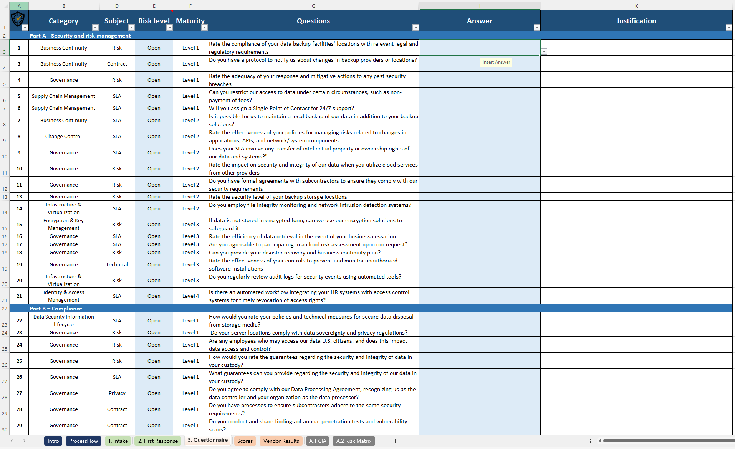Image resolution: width=735 pixels, height=449 pixels.
Task: Click the Insert Answer button
Action: (496, 62)
